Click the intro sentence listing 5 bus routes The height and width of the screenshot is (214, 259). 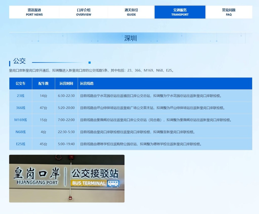[x=92, y=70]
